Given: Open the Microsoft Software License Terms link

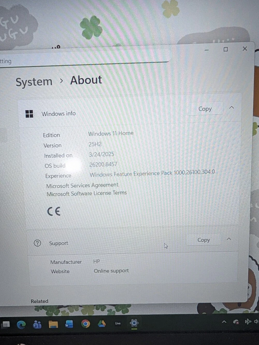Looking at the screenshot, I should tap(87, 193).
